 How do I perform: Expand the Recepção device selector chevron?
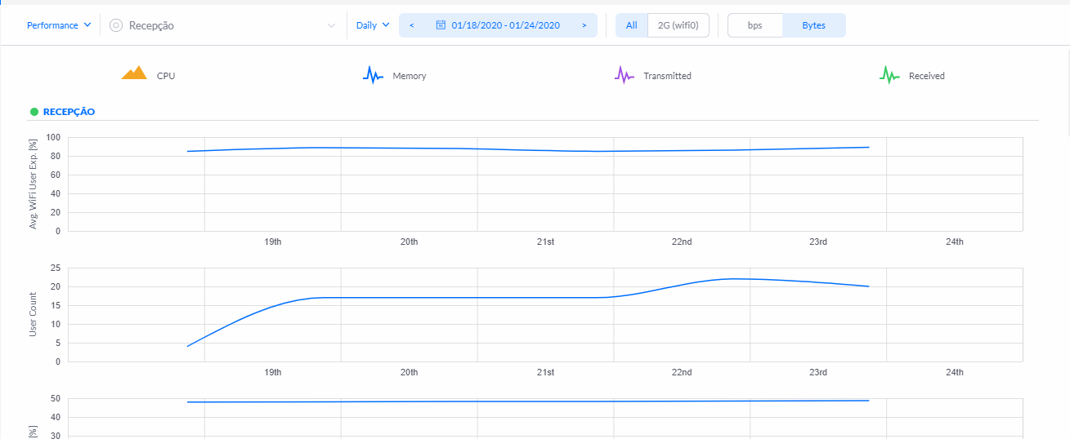click(331, 25)
